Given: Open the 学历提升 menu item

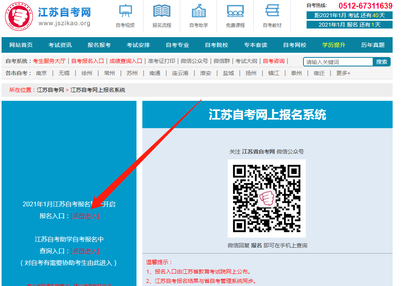Looking at the screenshot, I should tap(334, 45).
